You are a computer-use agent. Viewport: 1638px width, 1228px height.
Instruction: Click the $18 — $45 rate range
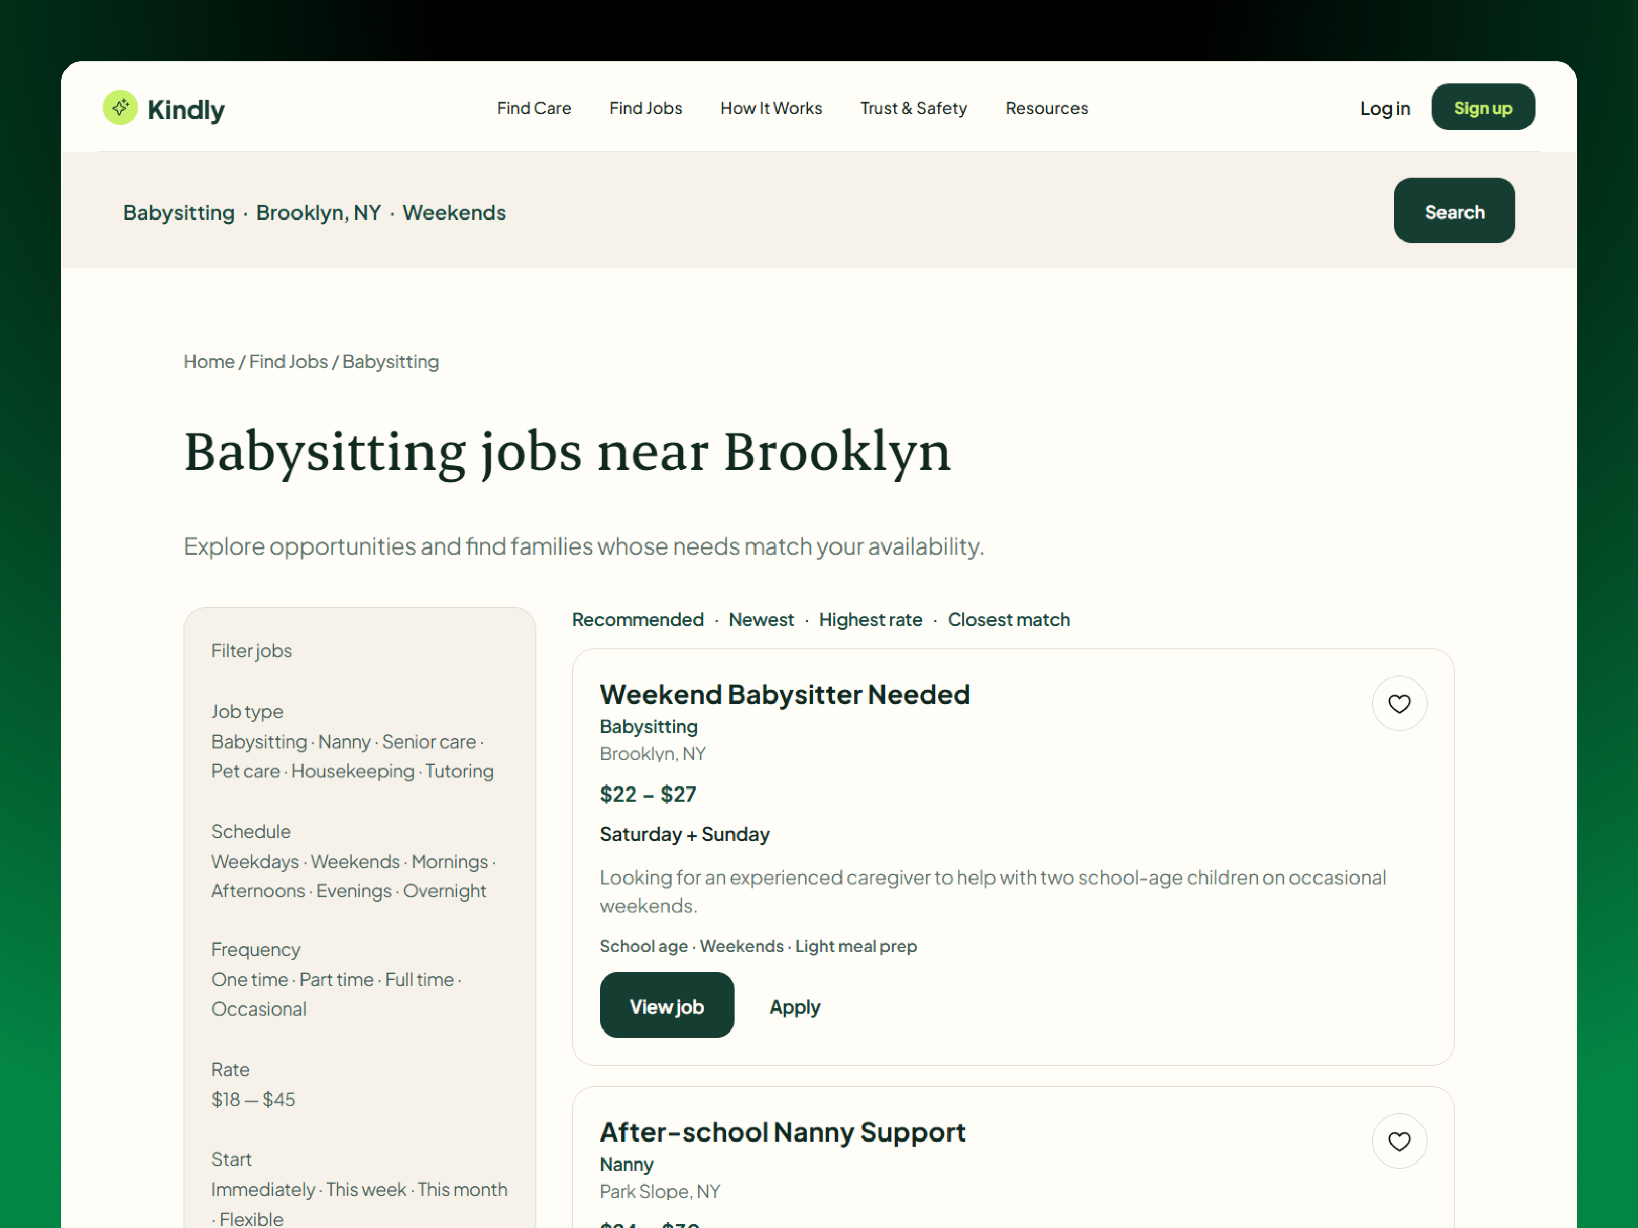253,1099
